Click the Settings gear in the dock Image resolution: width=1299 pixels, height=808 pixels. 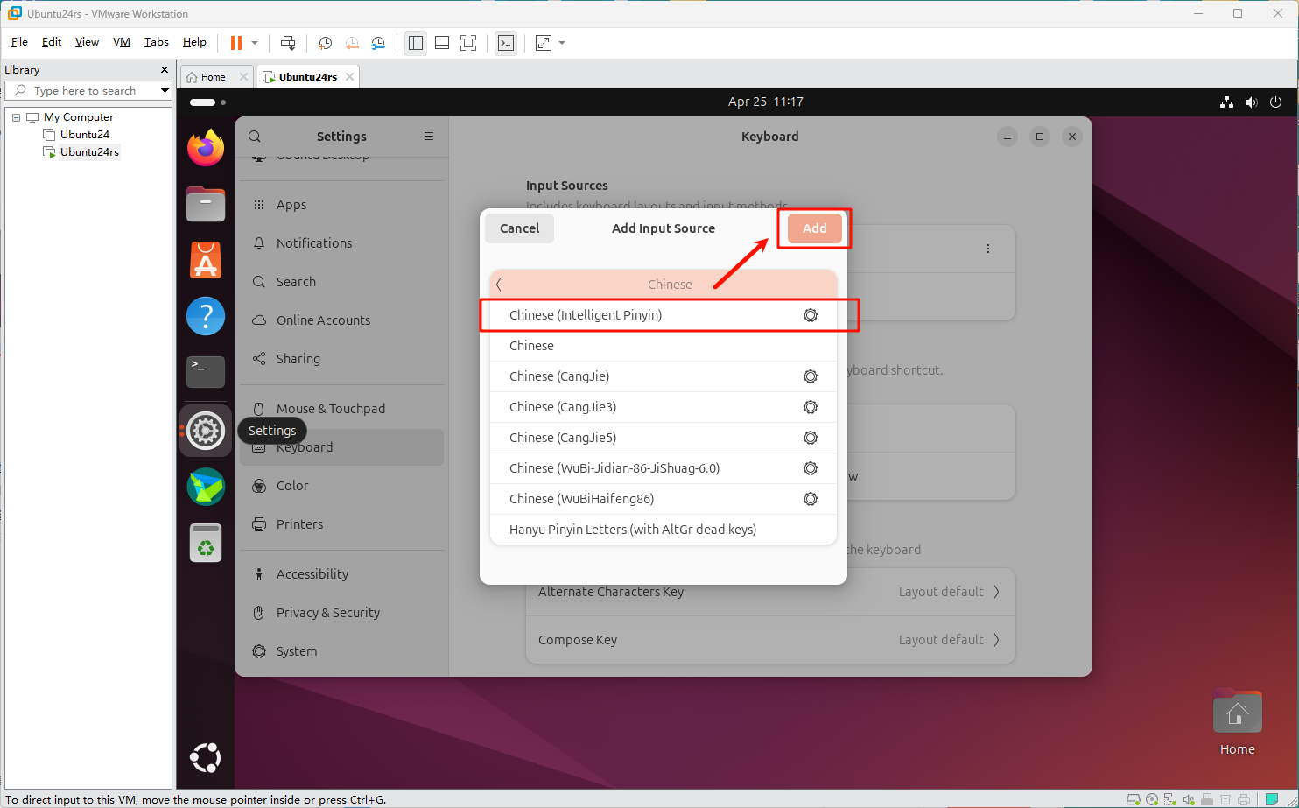pyautogui.click(x=206, y=430)
